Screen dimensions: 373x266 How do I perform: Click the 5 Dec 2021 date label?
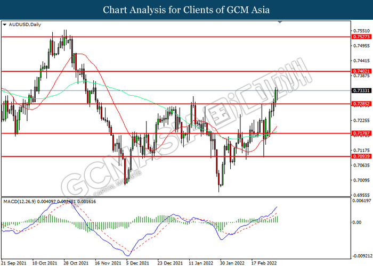coord(137,263)
